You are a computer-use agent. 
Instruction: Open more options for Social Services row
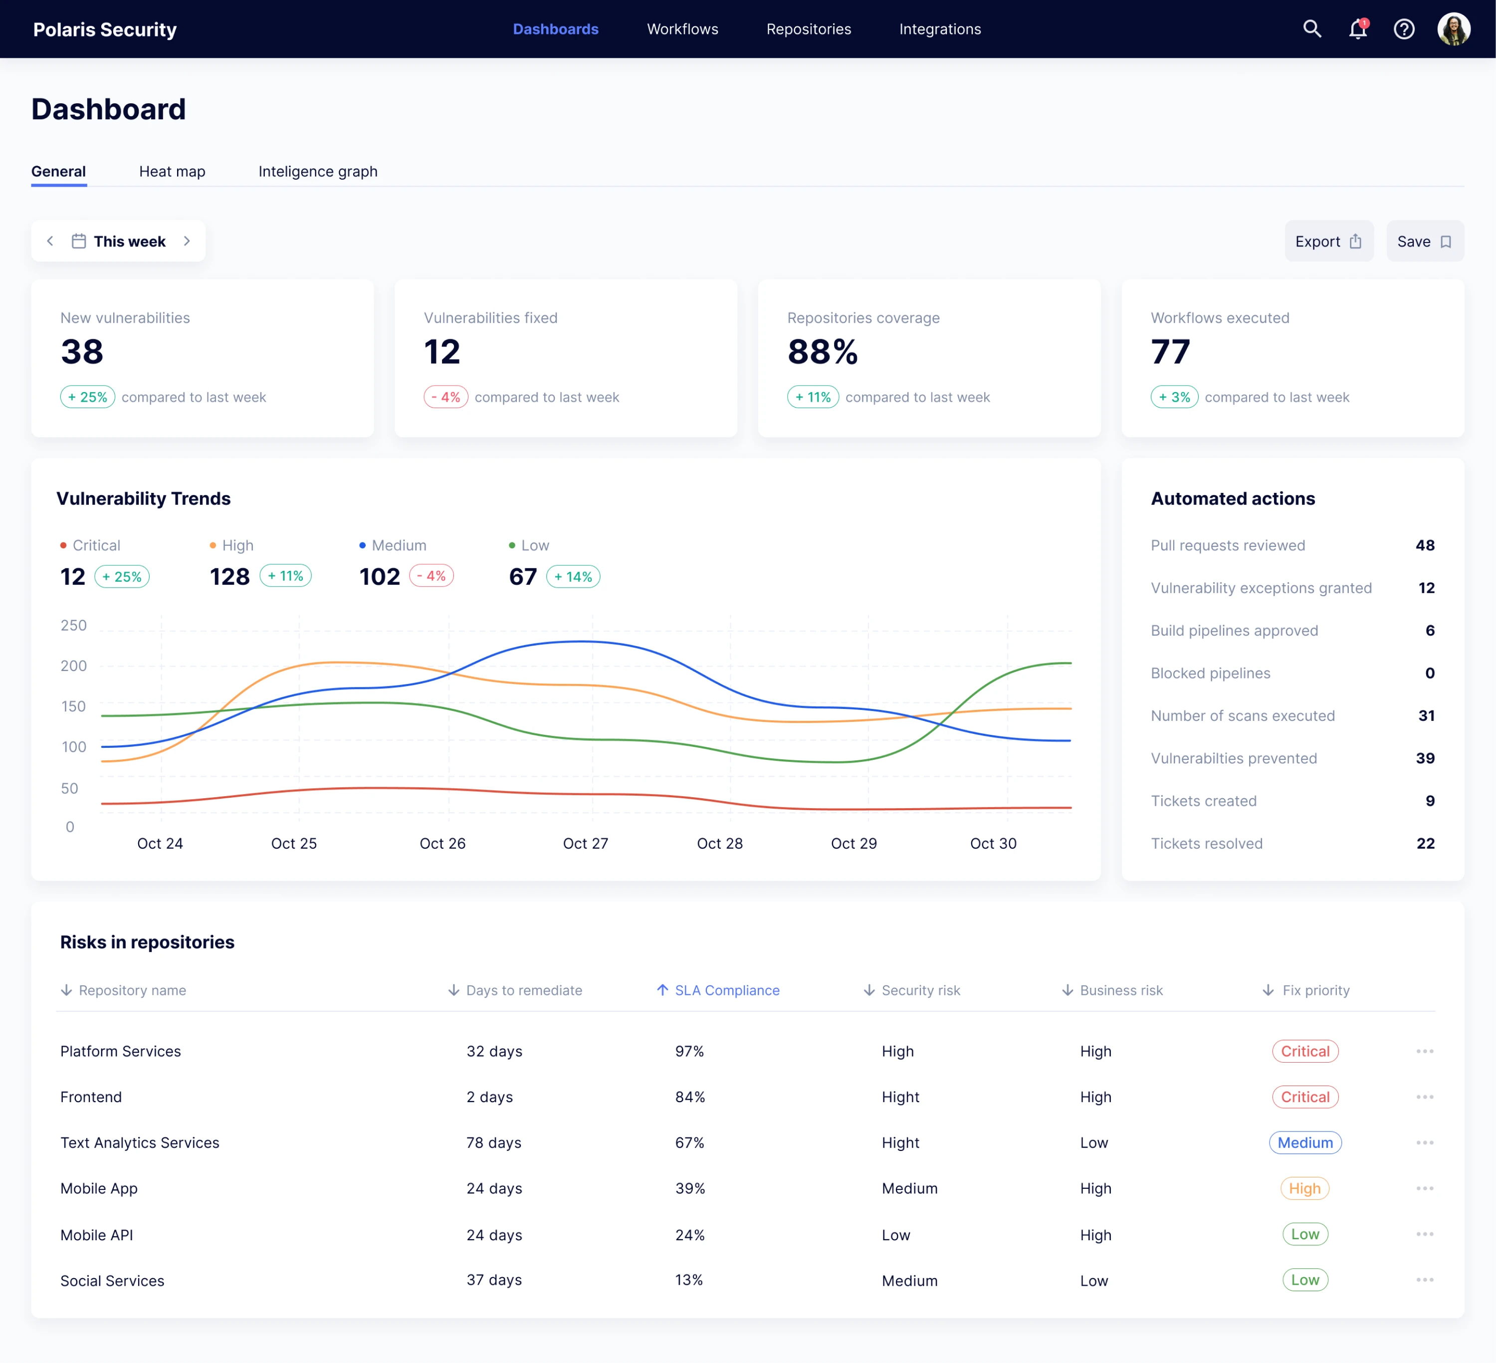[1424, 1280]
